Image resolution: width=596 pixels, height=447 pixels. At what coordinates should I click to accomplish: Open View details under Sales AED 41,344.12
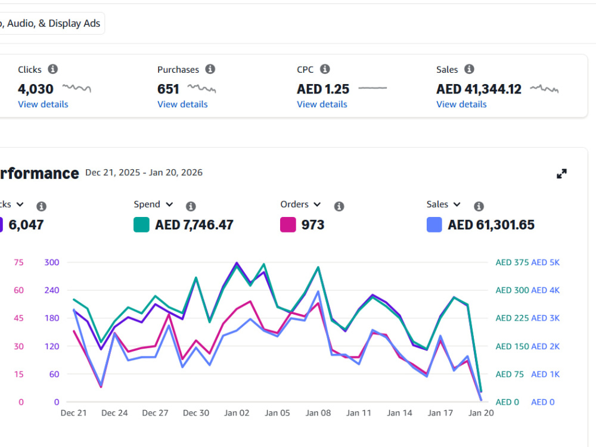pos(461,104)
